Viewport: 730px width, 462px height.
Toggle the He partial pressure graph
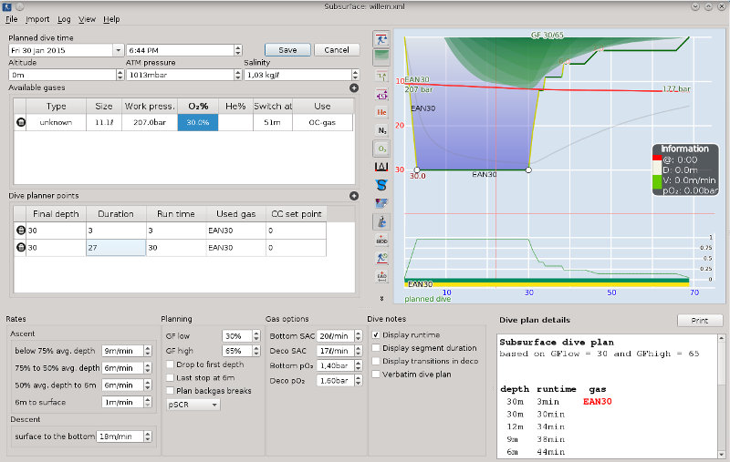pyautogui.click(x=381, y=112)
